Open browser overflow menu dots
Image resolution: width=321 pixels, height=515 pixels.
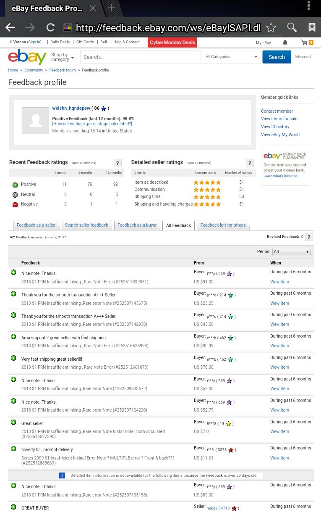point(309,6)
